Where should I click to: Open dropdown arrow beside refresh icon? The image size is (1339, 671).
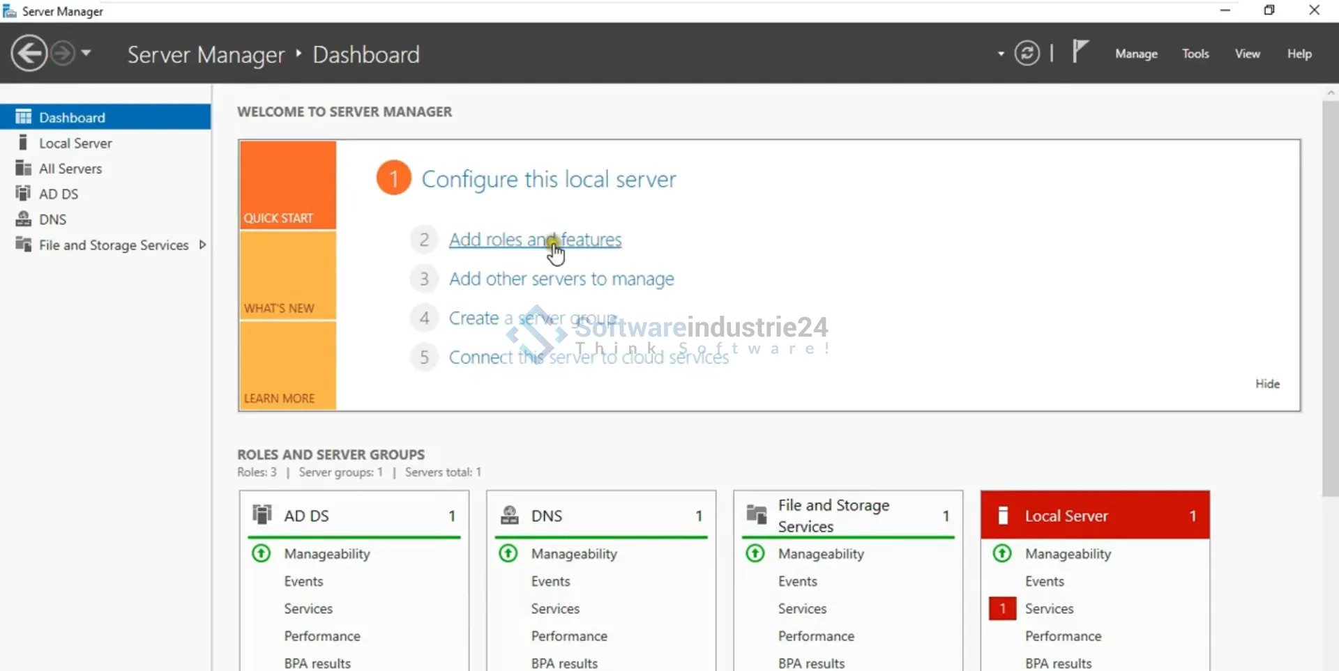coord(1001,54)
